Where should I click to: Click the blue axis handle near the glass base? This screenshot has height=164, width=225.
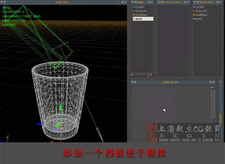pos(39,124)
